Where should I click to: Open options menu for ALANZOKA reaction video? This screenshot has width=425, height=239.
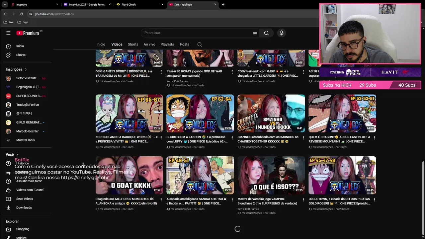click(161, 199)
